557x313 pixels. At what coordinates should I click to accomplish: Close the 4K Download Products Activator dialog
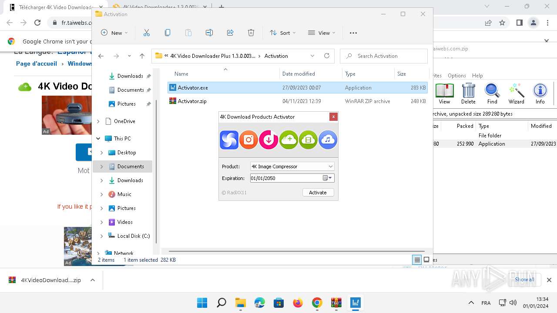pyautogui.click(x=333, y=117)
